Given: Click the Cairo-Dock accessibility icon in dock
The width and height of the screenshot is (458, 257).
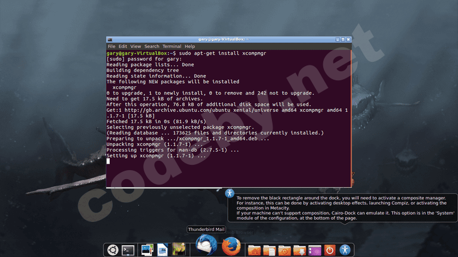Looking at the screenshot, I should click(x=345, y=250).
